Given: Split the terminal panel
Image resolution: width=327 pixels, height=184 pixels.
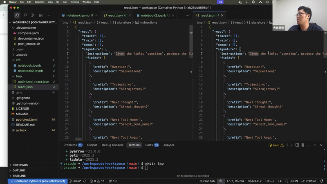Looking at the screenshot, I should click(297, 145).
